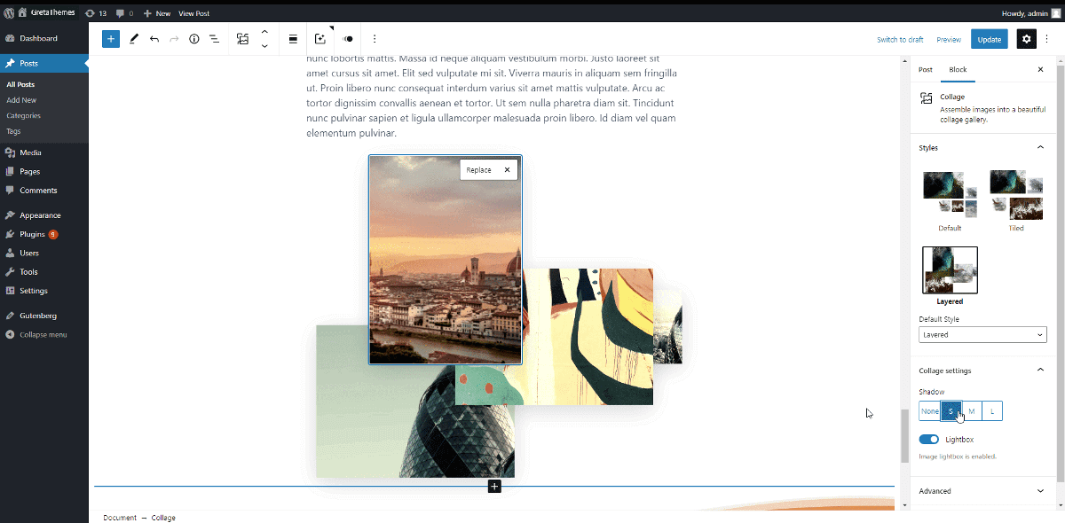The width and height of the screenshot is (1065, 523).
Task: Open block toolbar Options menu
Action: pyautogui.click(x=375, y=39)
